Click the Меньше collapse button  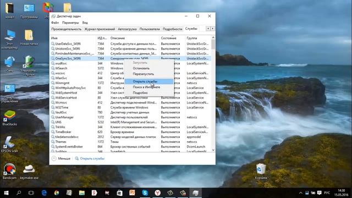click(x=61, y=158)
